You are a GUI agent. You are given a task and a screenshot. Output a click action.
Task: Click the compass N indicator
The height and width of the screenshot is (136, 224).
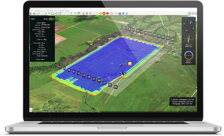point(190,22)
